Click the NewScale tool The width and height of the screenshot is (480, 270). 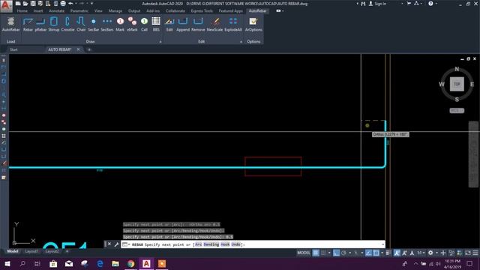point(214,24)
